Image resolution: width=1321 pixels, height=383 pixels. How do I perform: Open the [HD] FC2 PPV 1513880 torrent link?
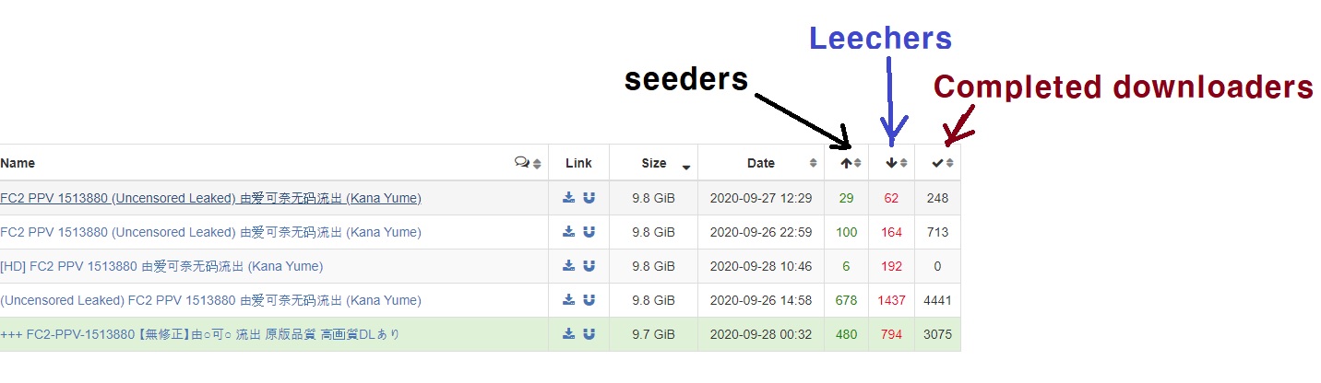(x=161, y=266)
